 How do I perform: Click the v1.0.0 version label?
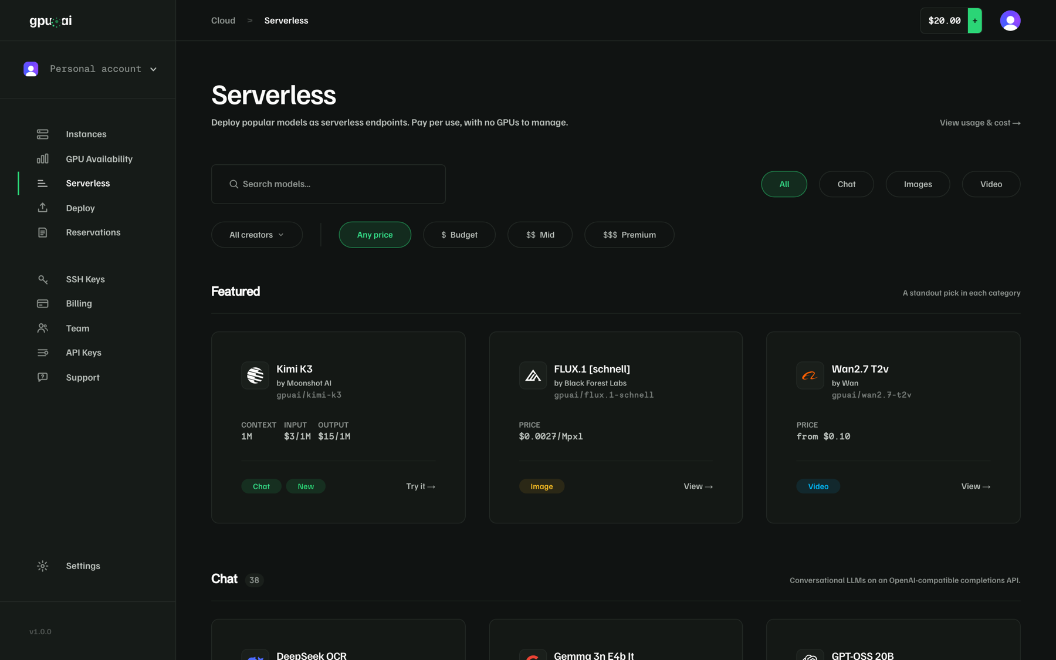click(40, 632)
